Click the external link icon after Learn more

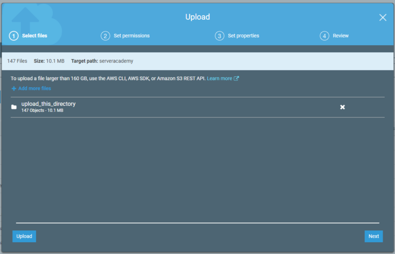click(x=237, y=79)
